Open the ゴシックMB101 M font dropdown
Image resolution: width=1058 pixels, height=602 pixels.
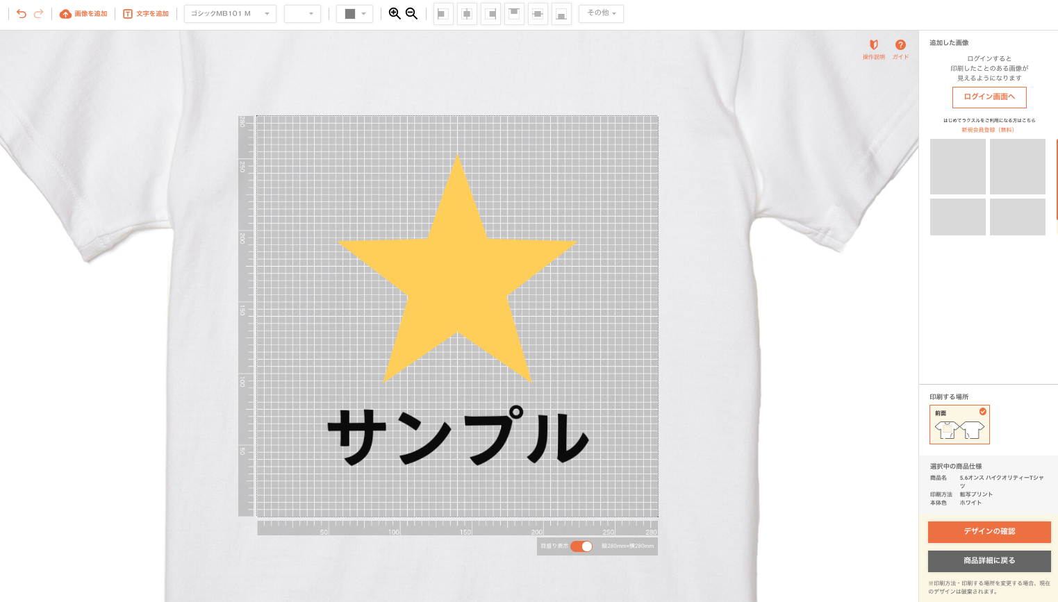[x=230, y=14]
